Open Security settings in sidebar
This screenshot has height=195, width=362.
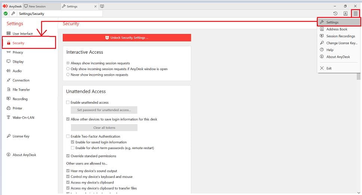[29, 43]
